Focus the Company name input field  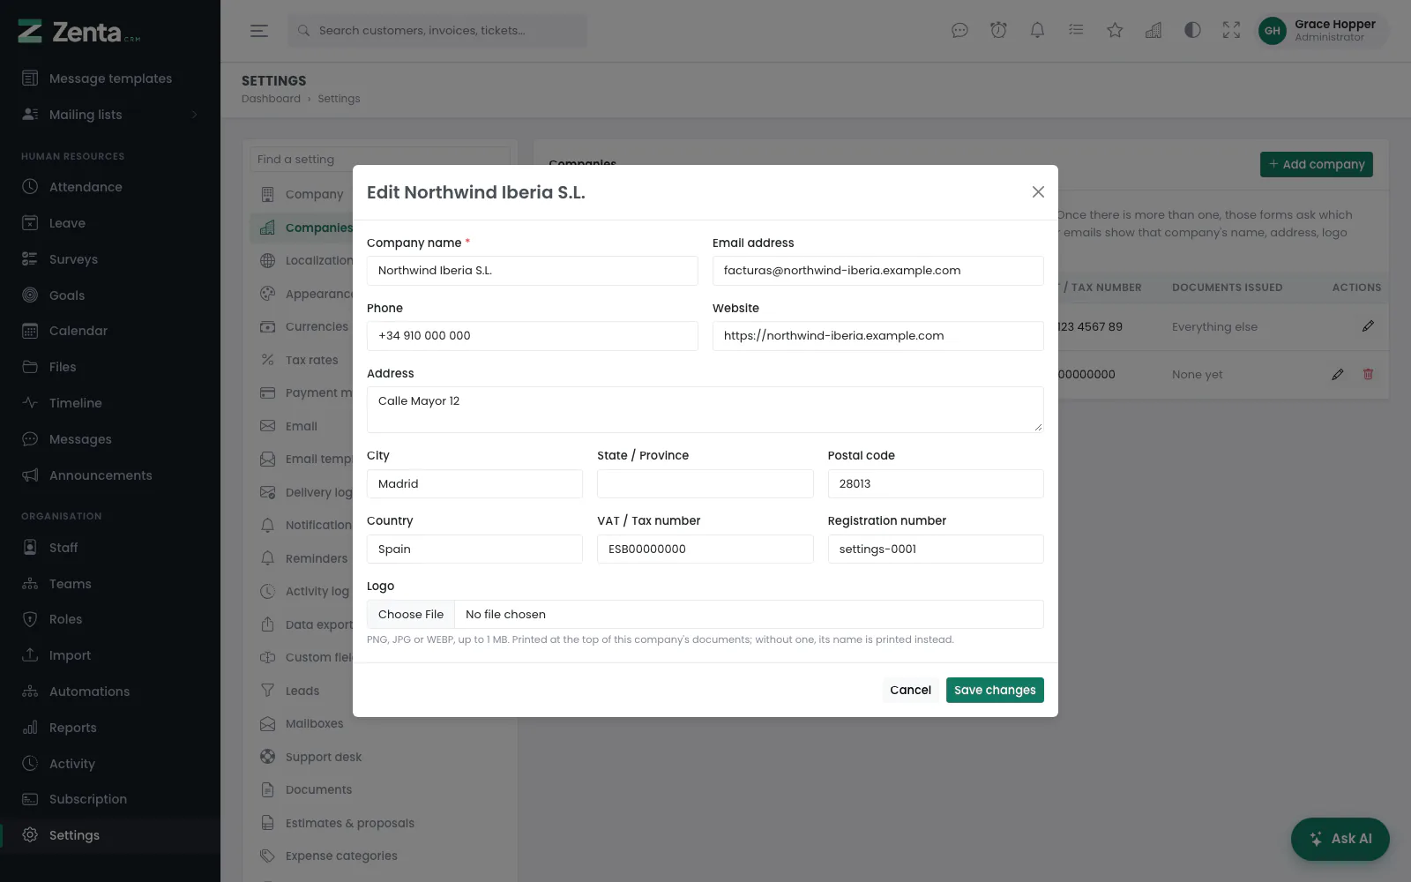533,271
